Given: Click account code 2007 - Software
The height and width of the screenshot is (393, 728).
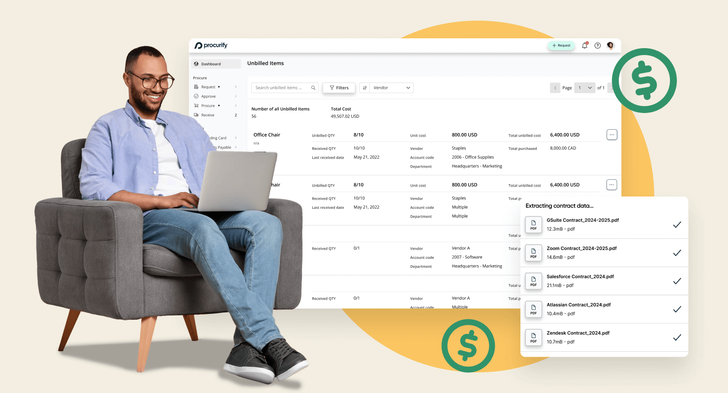Looking at the screenshot, I should (x=467, y=257).
